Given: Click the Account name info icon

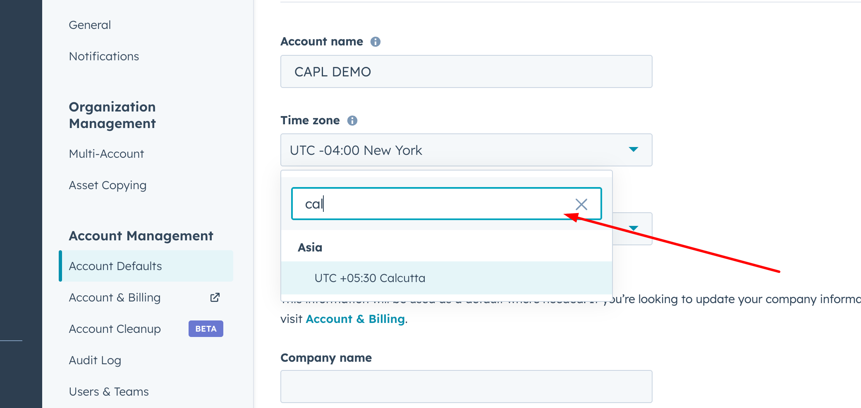Looking at the screenshot, I should 375,42.
